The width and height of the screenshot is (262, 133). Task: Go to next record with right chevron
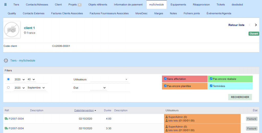pos(256,25)
